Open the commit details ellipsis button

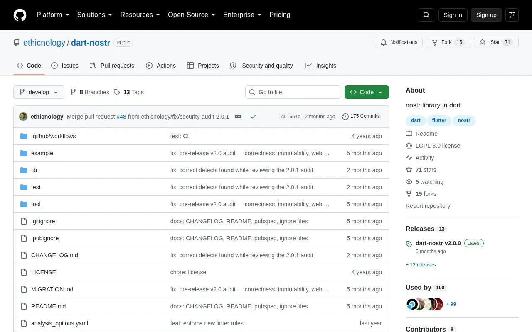[238, 117]
